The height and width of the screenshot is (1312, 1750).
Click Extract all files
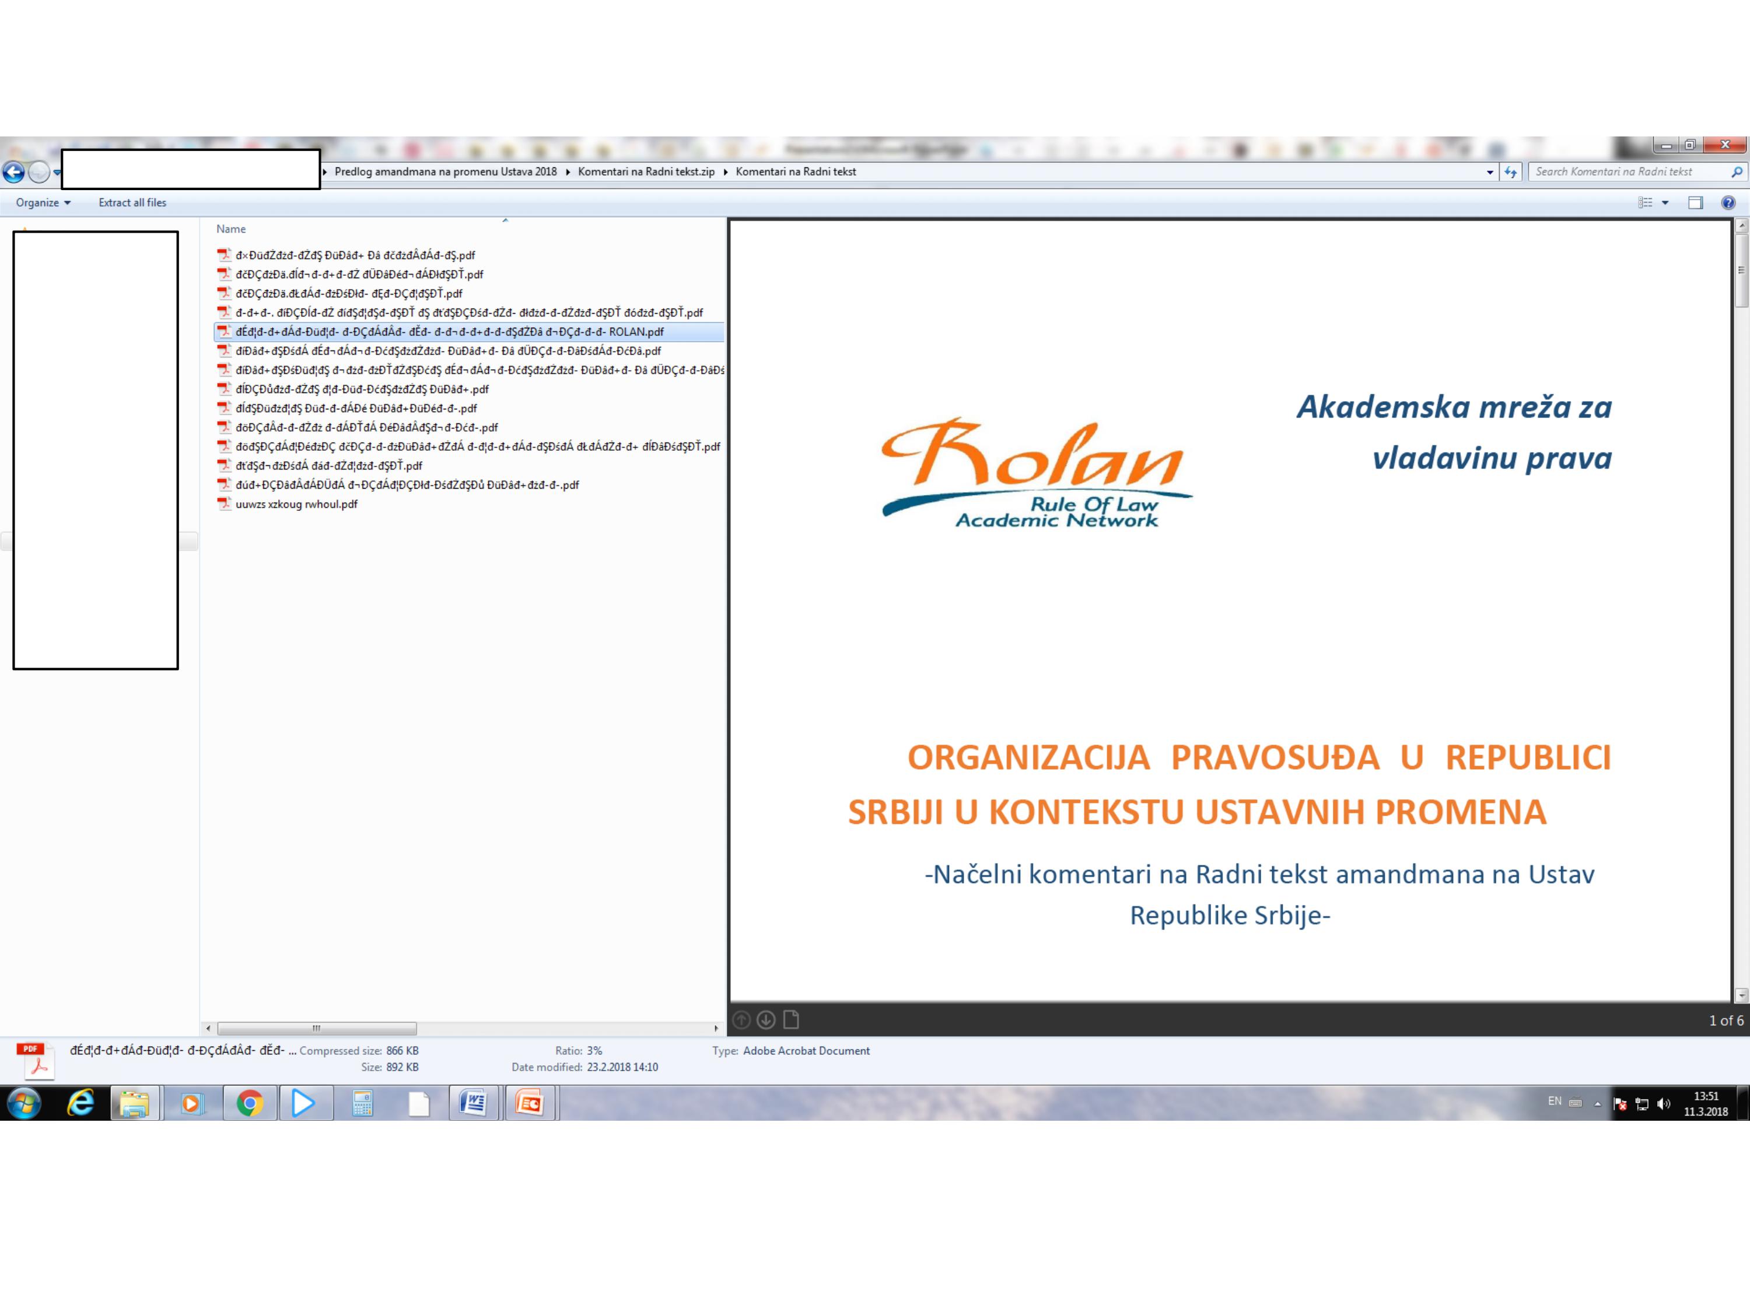(x=132, y=202)
